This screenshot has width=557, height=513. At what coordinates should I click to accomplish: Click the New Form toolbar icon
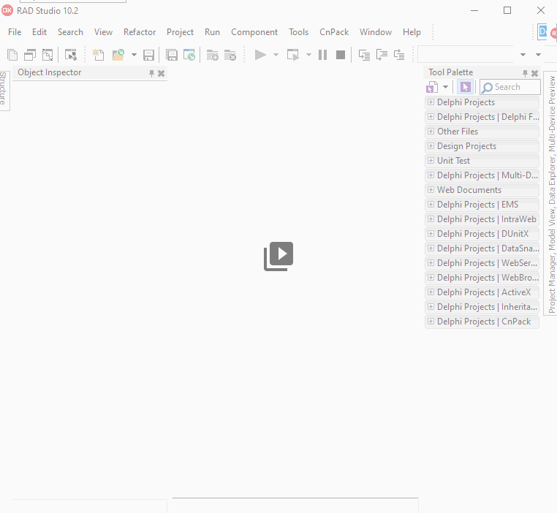click(71, 55)
